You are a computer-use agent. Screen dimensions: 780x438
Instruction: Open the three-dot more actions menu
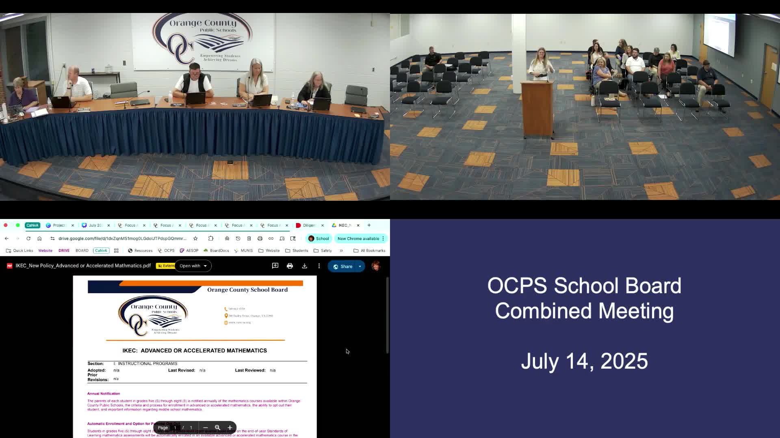[x=319, y=266]
